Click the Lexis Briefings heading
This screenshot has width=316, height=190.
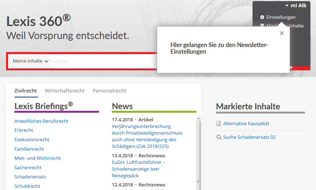point(44,106)
